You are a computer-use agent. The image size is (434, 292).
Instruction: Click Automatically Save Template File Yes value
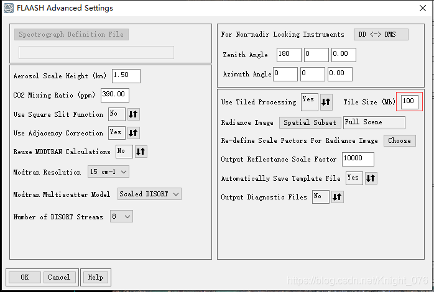(x=354, y=178)
